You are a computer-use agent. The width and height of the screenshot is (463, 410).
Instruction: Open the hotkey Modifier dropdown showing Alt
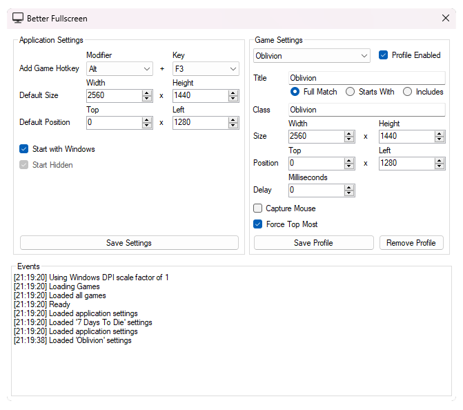coord(119,69)
